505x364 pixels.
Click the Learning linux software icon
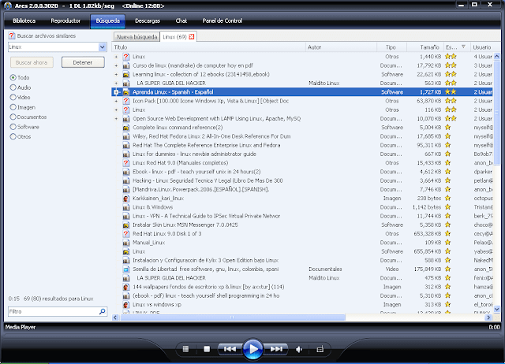126,74
